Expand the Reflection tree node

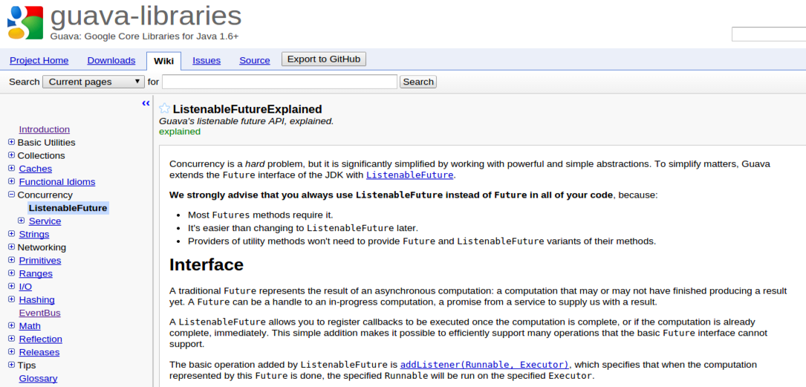pyautogui.click(x=11, y=339)
